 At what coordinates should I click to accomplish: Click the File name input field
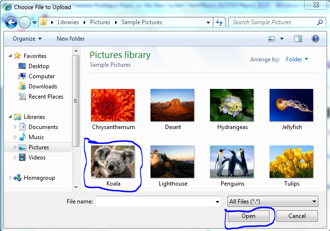158,201
